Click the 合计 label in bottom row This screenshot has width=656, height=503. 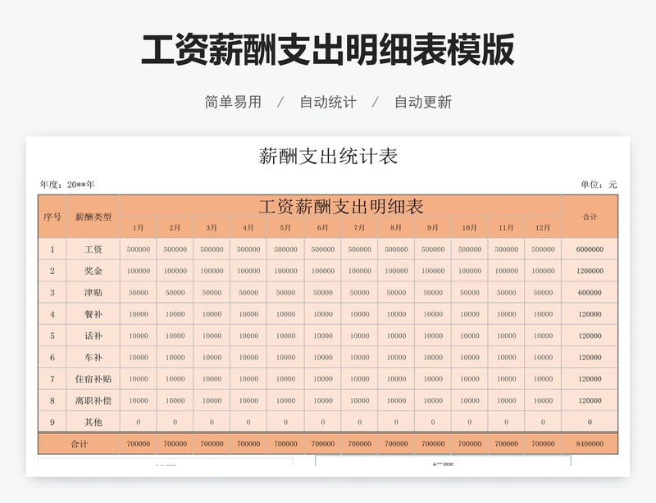coord(79,444)
